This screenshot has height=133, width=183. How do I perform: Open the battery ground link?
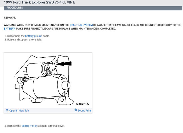pos(34,36)
